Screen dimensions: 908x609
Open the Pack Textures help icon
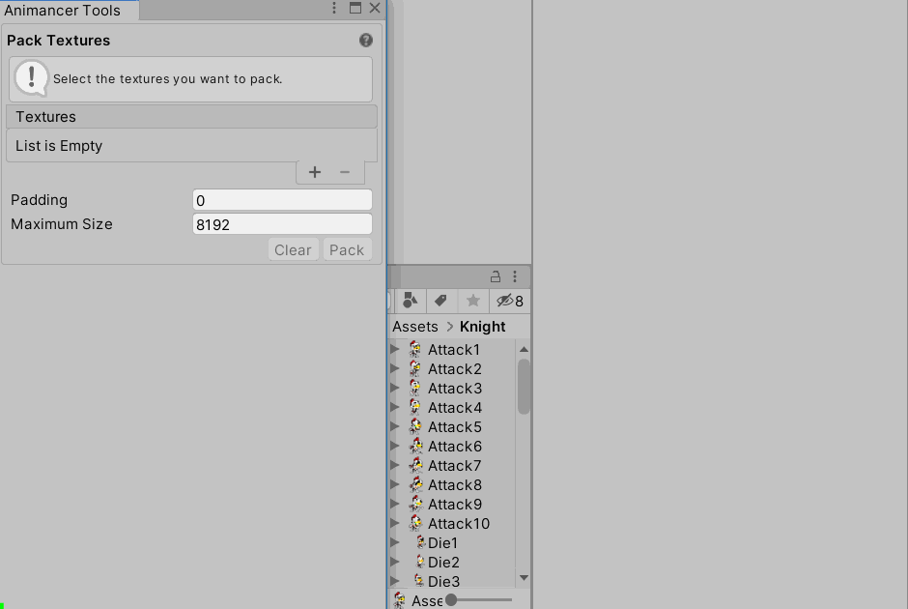pos(365,40)
